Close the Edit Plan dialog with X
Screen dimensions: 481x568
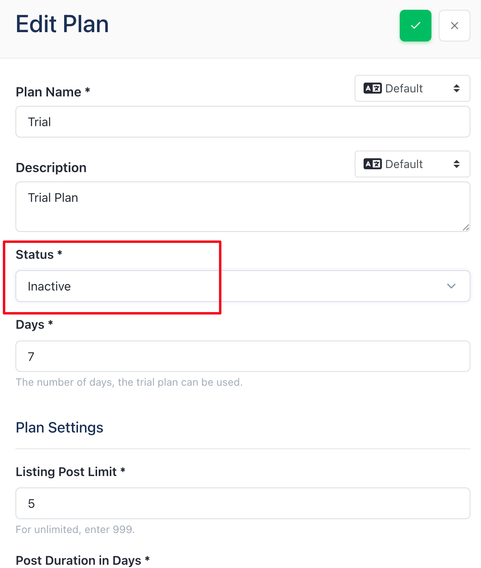[x=455, y=26]
